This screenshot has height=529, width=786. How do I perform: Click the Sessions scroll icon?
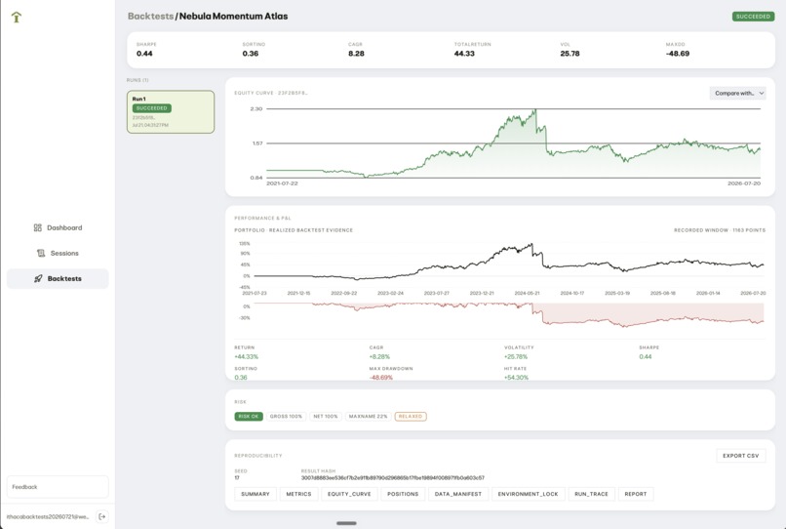(41, 253)
